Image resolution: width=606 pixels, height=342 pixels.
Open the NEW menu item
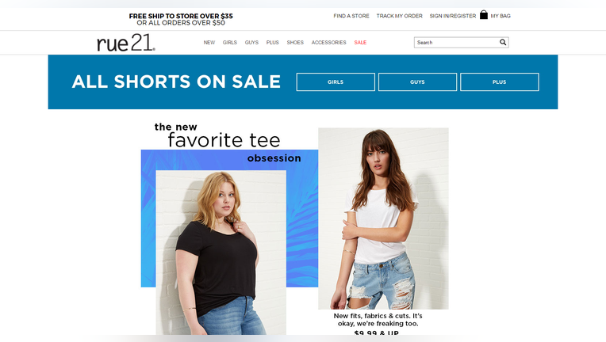click(209, 43)
